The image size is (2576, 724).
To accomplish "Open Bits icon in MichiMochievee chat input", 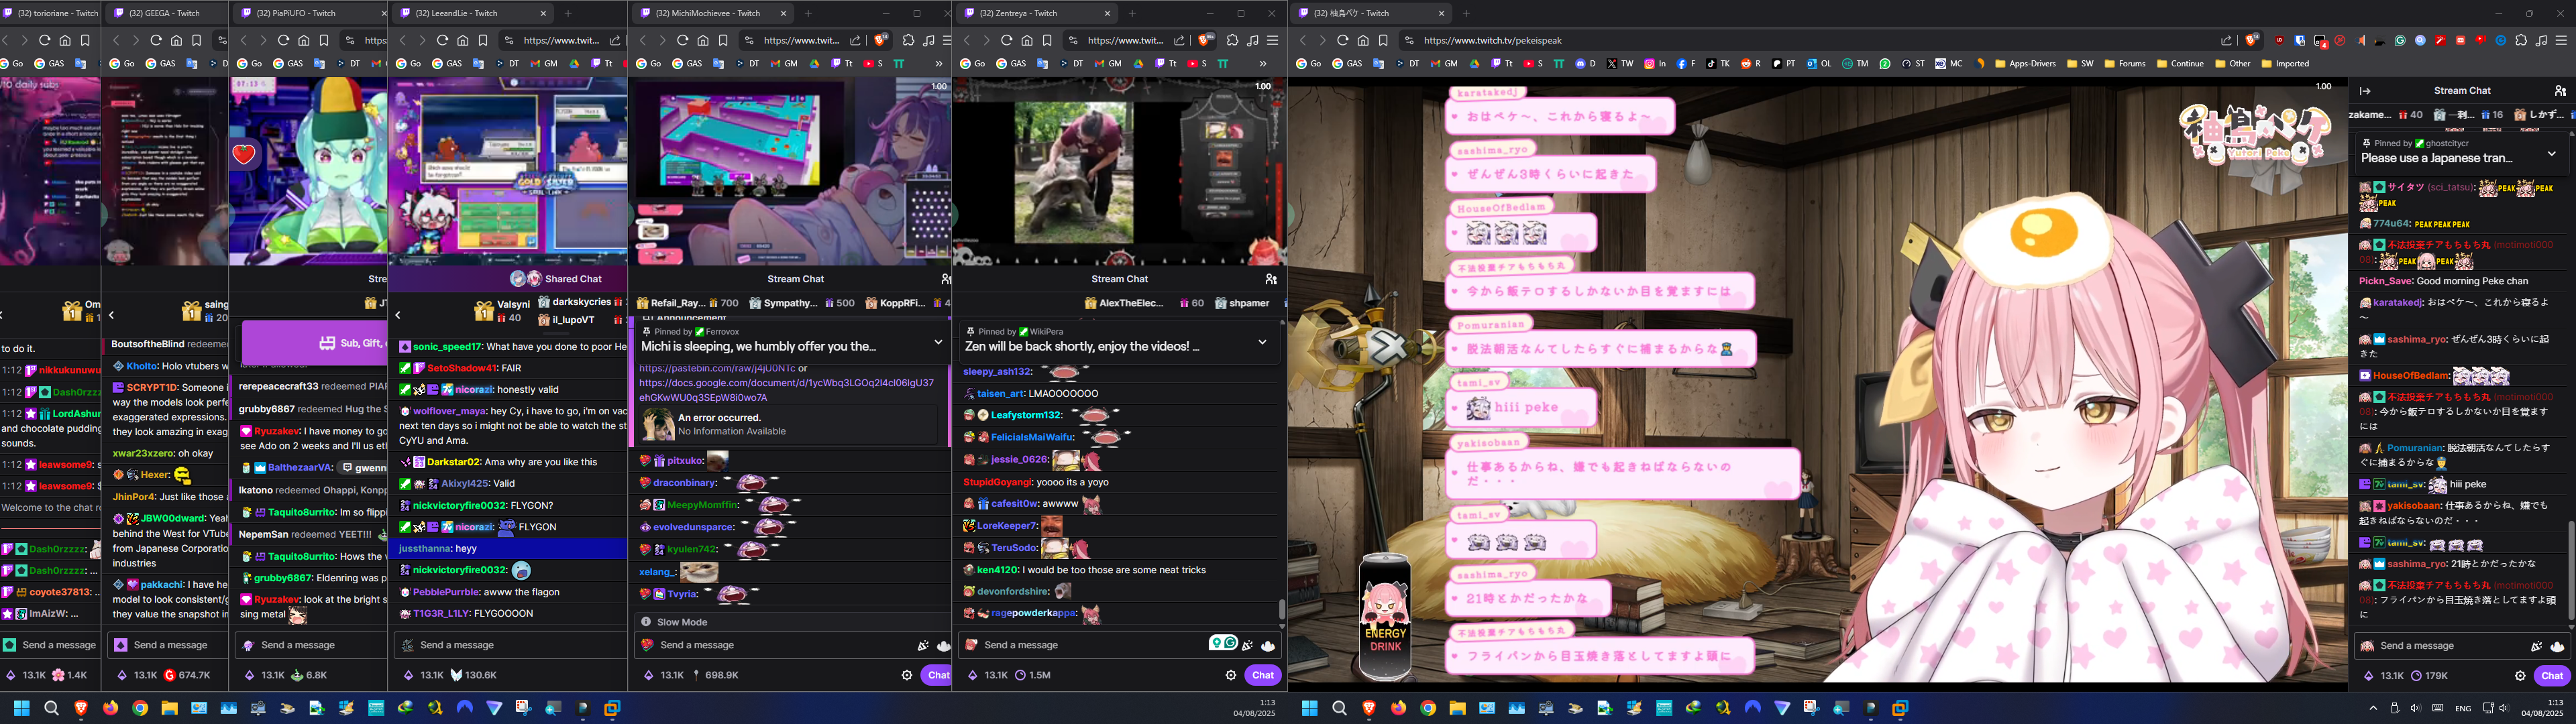I will point(924,645).
